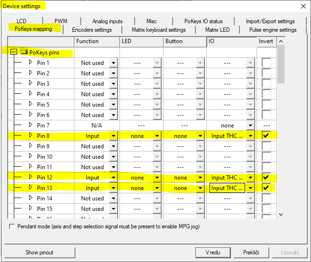This screenshot has height=262, width=311.
Task: Open the Function dropdown for Pin 4
Action: pyautogui.click(x=113, y=94)
